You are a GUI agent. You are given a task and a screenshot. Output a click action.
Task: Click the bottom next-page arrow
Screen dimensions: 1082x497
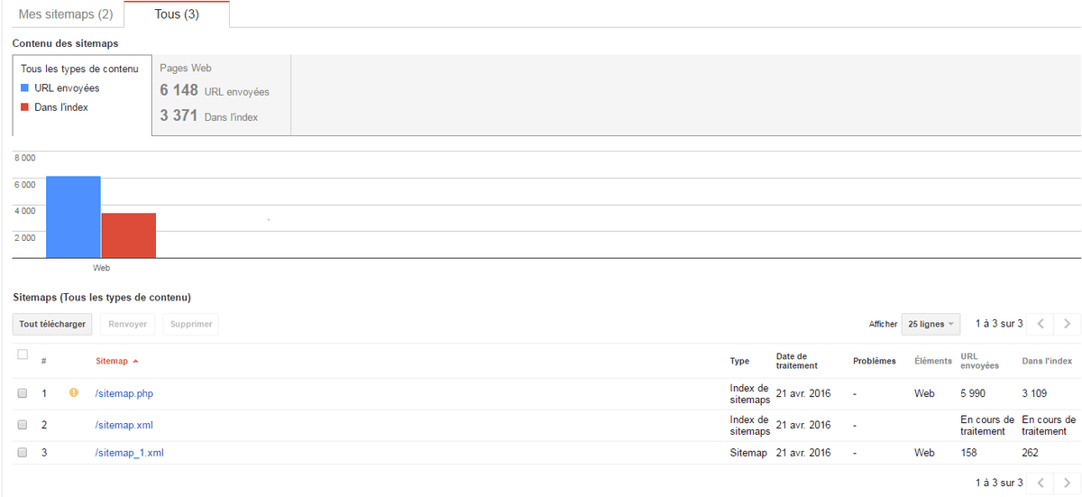[x=1068, y=483]
